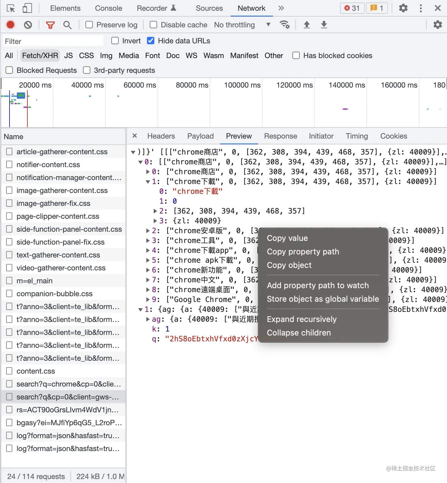447x483 pixels.
Task: Click the Name column header
Action: pyautogui.click(x=63, y=137)
